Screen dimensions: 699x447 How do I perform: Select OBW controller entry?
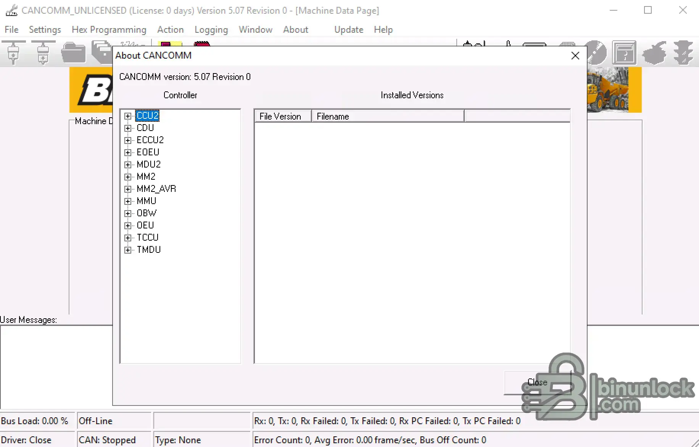pyautogui.click(x=147, y=213)
